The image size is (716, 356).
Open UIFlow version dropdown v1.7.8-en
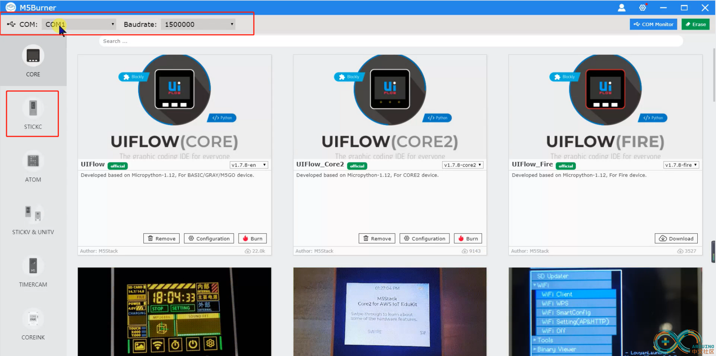click(x=249, y=165)
